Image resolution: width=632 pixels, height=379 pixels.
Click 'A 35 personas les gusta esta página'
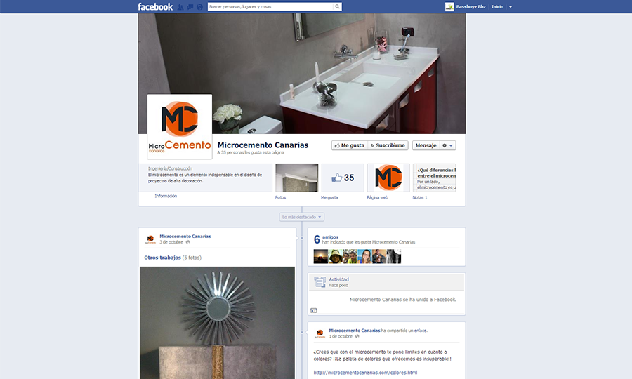[x=251, y=153]
